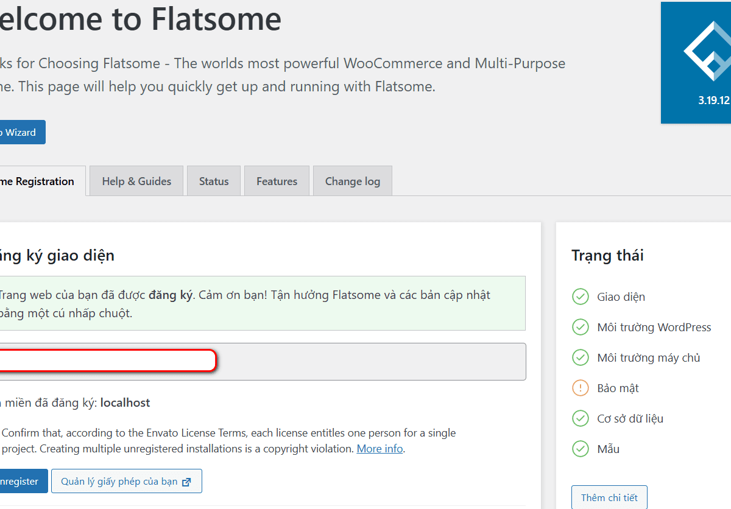Click the Giao diện status label
Viewport: 731px width, 509px height.
621,297
